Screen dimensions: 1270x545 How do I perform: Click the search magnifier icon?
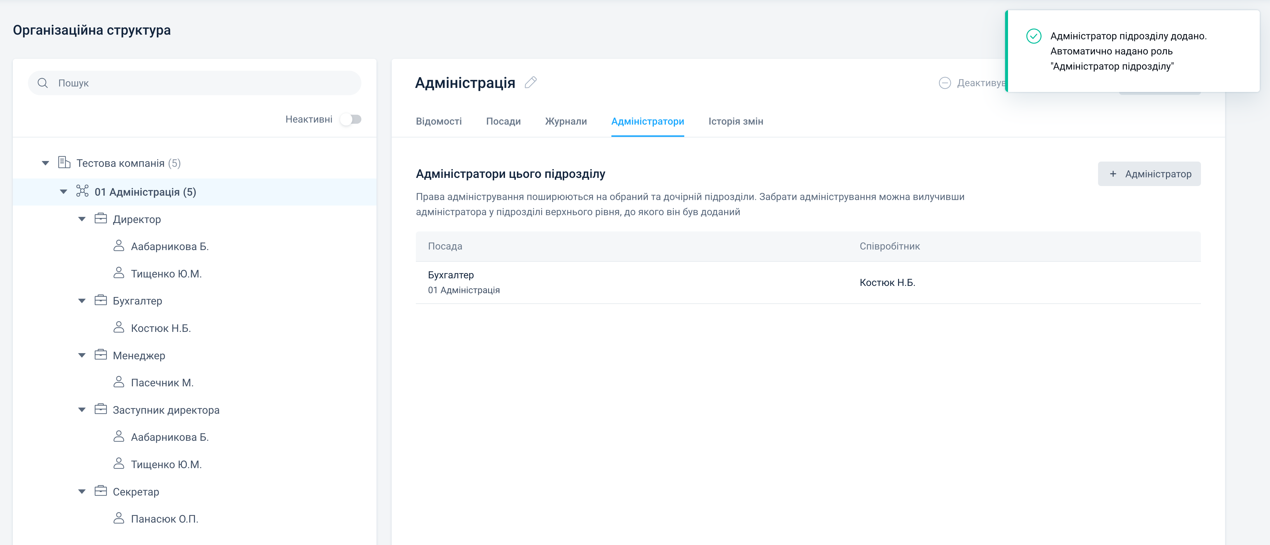point(43,83)
